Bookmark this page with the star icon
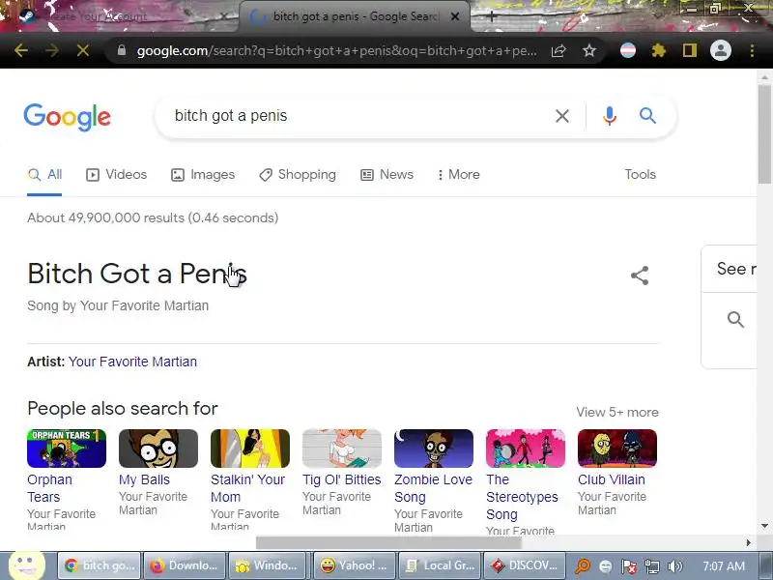The image size is (773, 580). (589, 50)
